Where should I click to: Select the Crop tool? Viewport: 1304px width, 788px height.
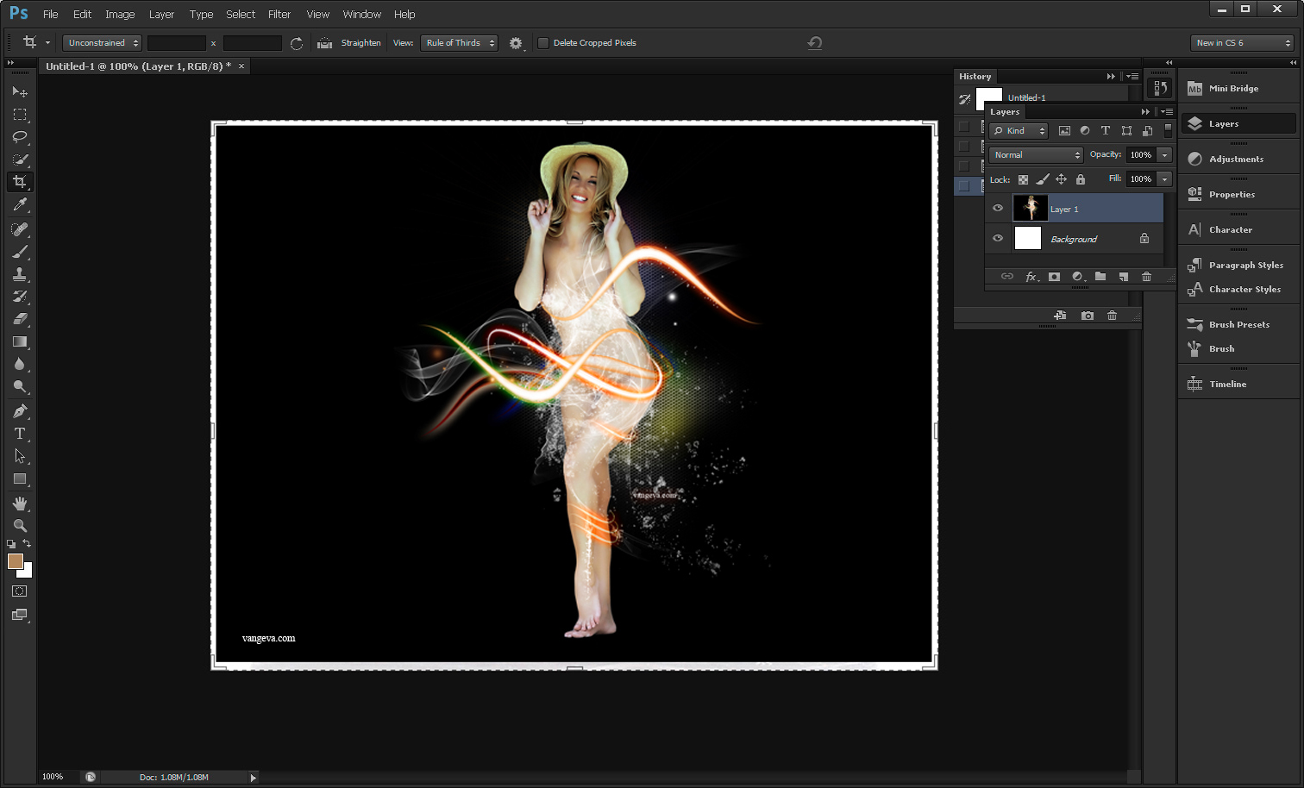(20, 182)
